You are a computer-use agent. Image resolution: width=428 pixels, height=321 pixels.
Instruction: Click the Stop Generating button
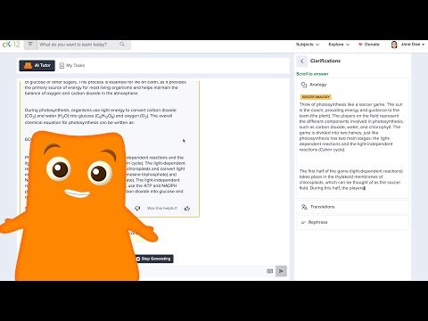tap(154, 259)
